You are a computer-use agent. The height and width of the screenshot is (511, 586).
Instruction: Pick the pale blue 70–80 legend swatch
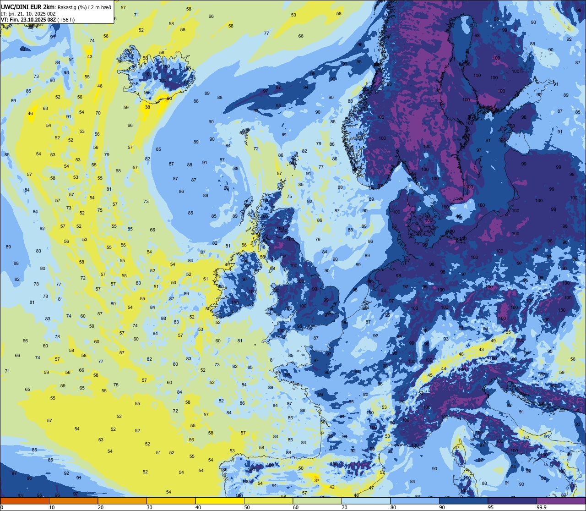click(x=366, y=500)
